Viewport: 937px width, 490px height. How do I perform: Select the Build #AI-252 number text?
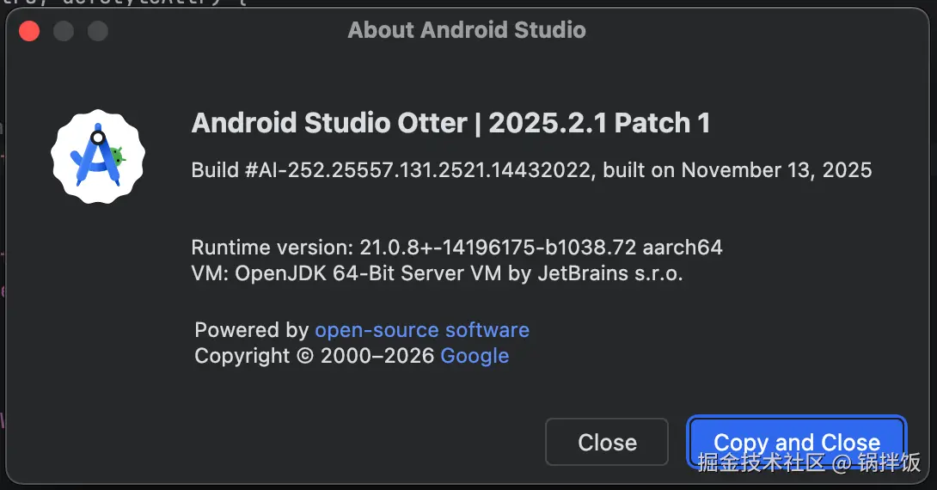[x=393, y=170]
